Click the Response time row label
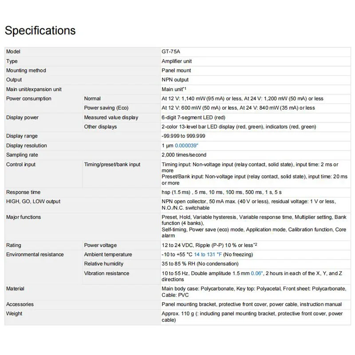This screenshot has width=355, height=355. tap(23, 192)
